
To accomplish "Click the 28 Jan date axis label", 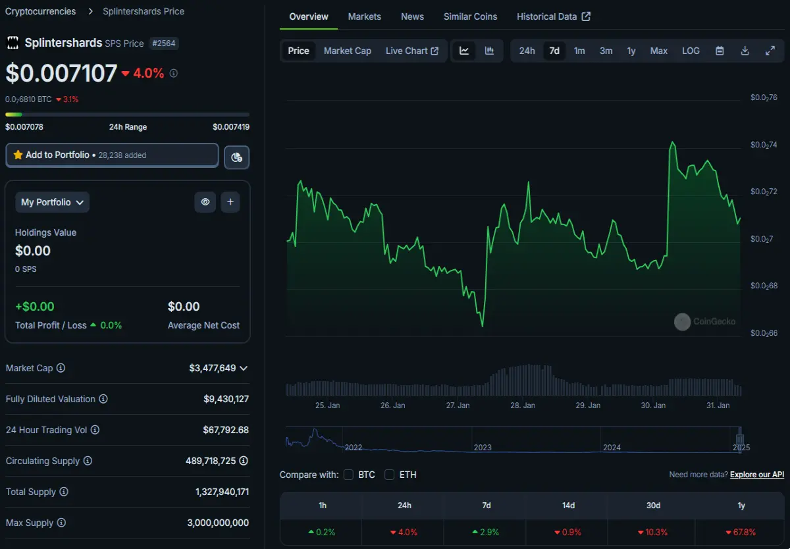I will 523,405.
